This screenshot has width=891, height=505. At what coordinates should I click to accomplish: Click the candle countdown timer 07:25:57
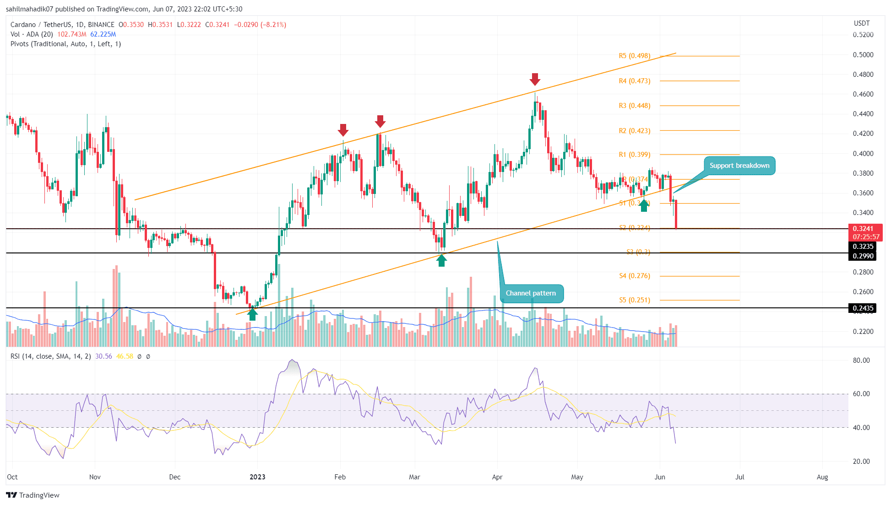point(865,237)
